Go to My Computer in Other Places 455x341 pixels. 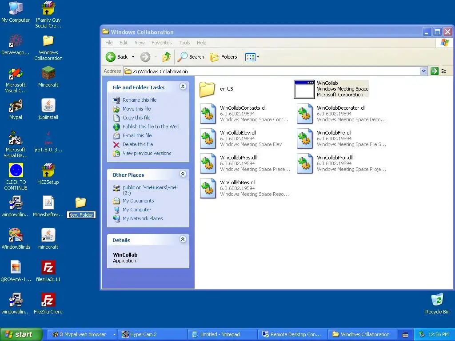pos(137,210)
